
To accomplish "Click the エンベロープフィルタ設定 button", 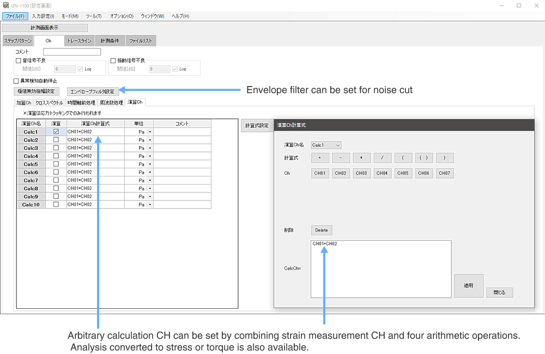I will [93, 91].
